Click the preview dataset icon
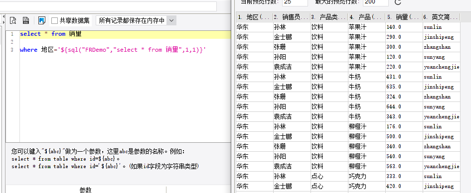Image resolution: width=471 pixels, height=193 pixels. (13, 20)
